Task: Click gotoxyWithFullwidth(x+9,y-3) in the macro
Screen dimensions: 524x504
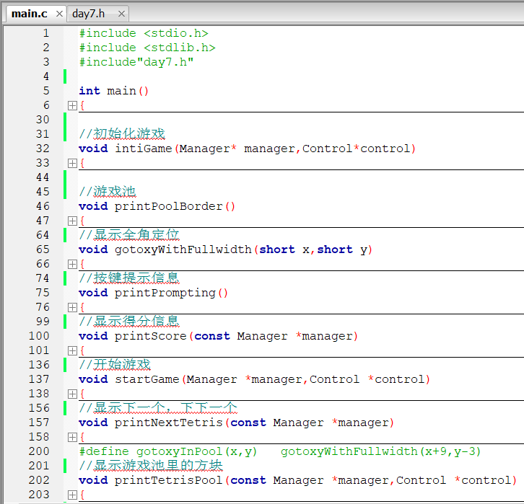Action: (381, 451)
